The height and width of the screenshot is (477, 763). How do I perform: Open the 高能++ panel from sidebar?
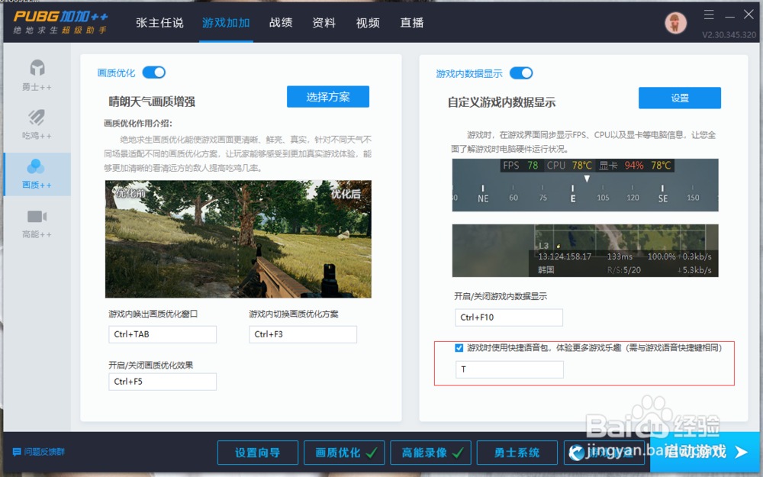(x=37, y=223)
